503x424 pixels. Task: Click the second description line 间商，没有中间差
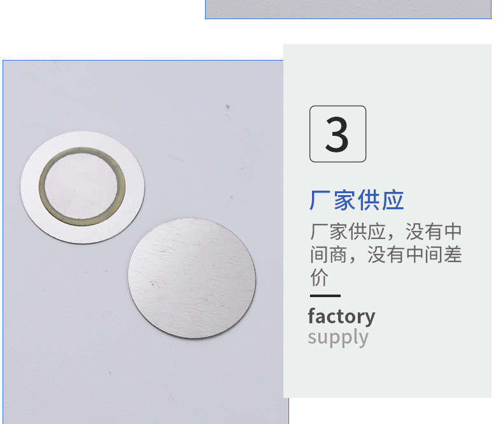click(386, 254)
